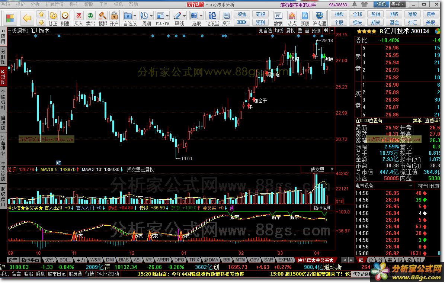Viewport: 445px width, 283px height.
Task: Toggle the 窗 window button
Action: pos(307,30)
